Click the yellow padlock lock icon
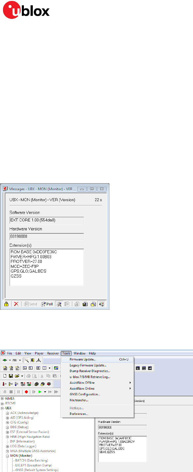This screenshot has height=472, width=193. coord(6,304)
